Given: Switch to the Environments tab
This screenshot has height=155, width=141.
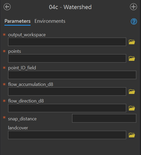Looking at the screenshot, I should [50, 21].
